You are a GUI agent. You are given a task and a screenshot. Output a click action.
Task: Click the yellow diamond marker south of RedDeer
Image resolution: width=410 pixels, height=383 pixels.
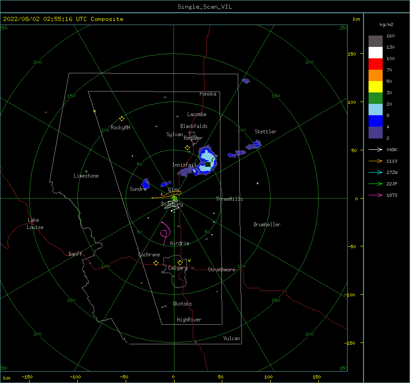(188, 148)
